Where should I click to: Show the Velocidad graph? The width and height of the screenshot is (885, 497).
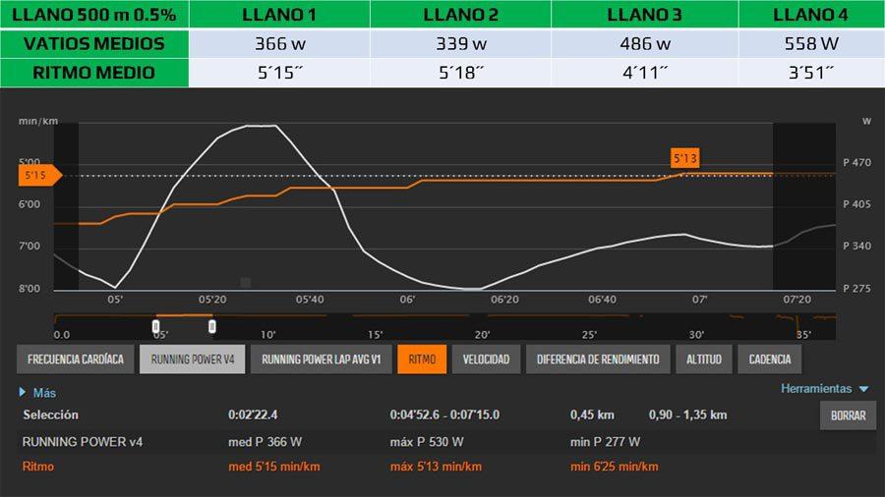click(486, 359)
